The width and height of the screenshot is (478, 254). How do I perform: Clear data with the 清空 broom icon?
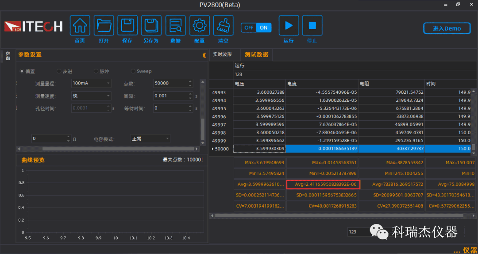(x=223, y=26)
